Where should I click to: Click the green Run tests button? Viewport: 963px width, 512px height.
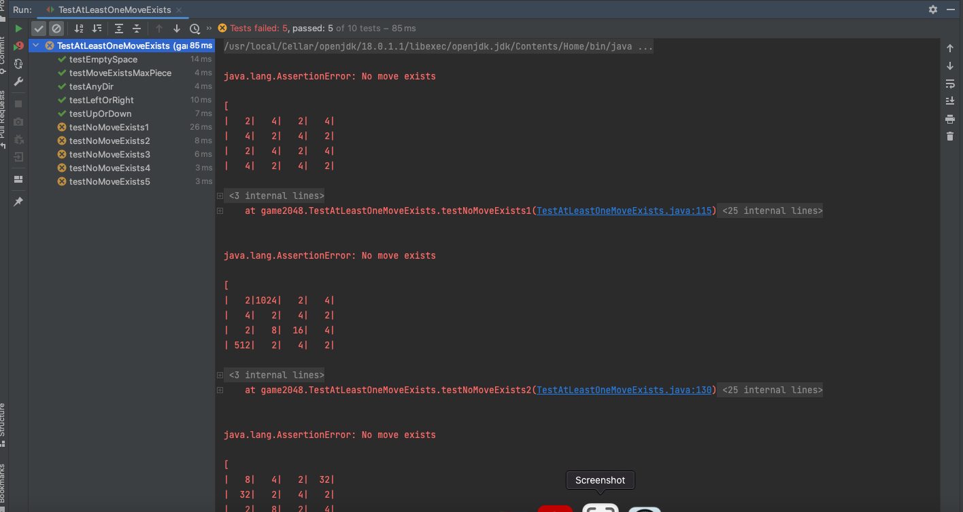pos(18,29)
